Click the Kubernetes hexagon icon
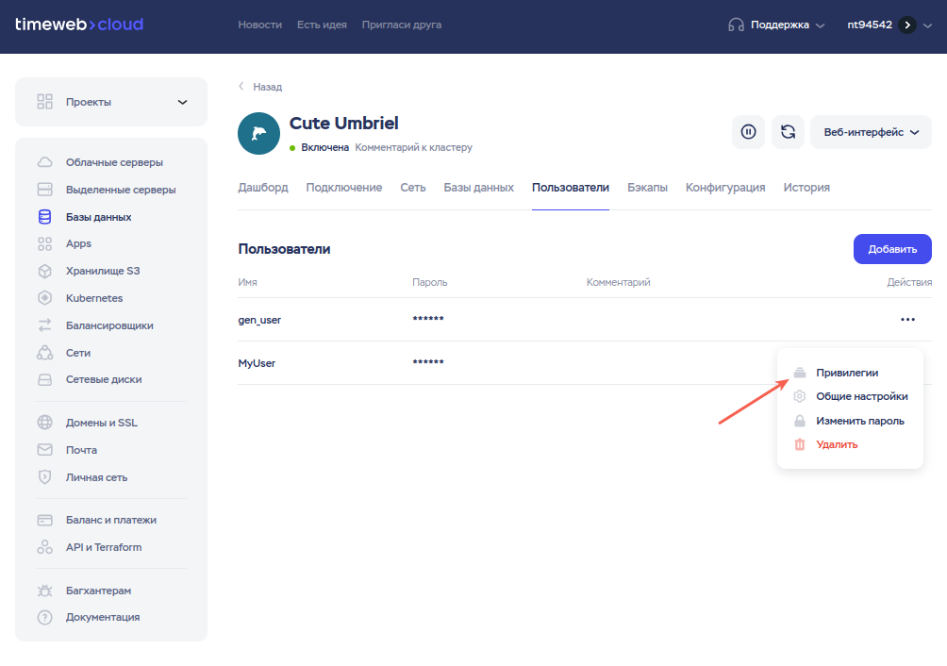Screen dimensions: 947x666 44,298
